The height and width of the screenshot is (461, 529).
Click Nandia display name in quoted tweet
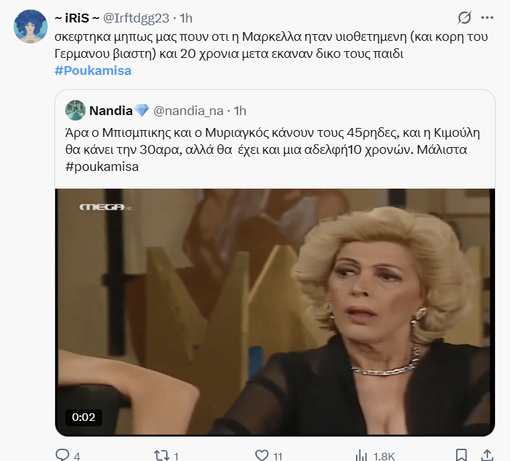pos(111,110)
